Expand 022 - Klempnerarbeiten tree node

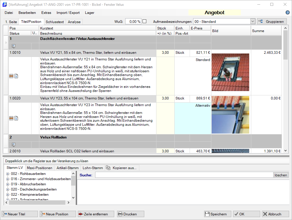8,195
